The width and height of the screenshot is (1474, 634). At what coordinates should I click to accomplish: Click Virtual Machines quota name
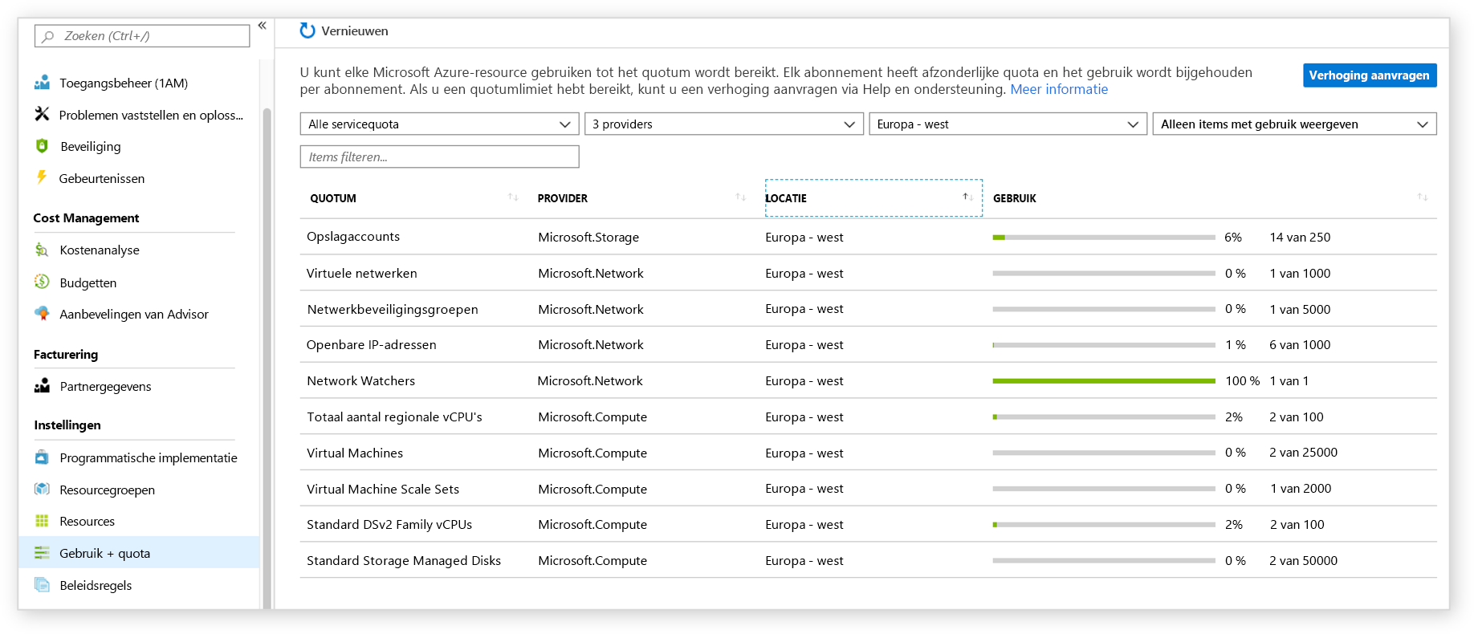click(355, 453)
